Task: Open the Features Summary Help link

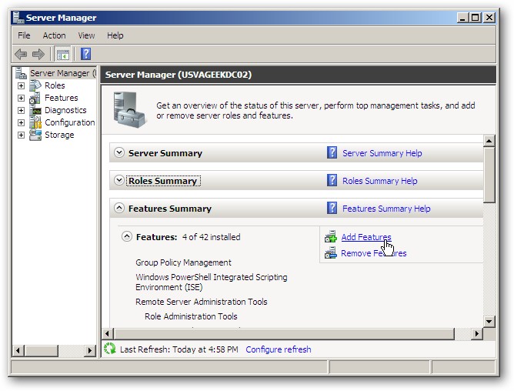Action: tap(386, 209)
